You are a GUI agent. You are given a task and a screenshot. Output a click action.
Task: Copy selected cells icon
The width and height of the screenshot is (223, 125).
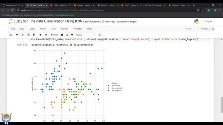coord(29,35)
